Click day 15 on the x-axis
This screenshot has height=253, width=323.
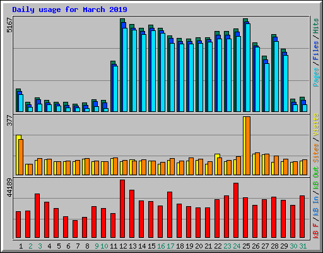(x=151, y=246)
